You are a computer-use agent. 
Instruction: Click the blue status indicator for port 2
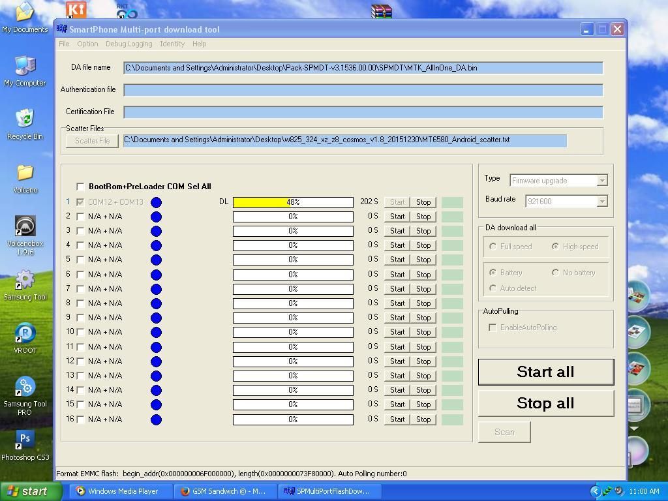(x=157, y=217)
